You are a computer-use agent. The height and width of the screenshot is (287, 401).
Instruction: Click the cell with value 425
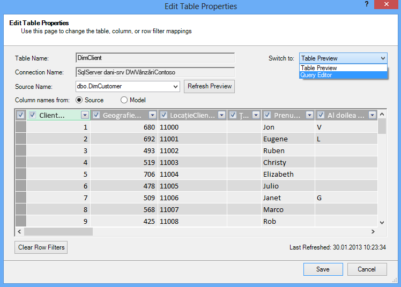[x=124, y=221]
